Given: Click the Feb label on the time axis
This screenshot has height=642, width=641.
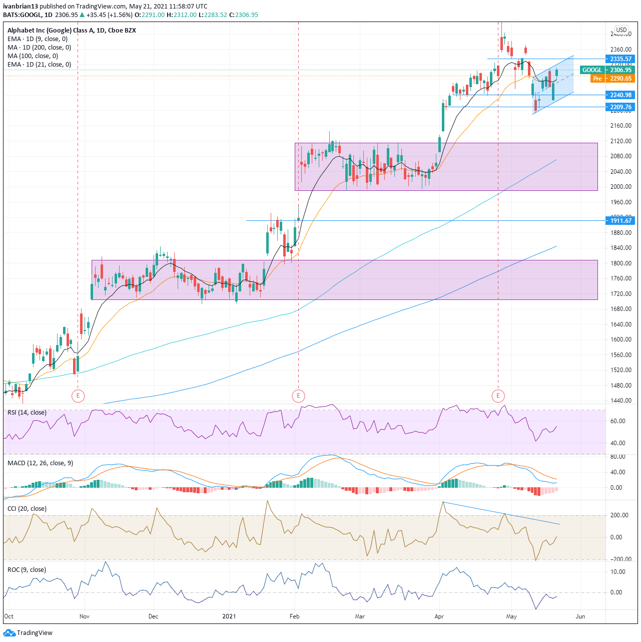Looking at the screenshot, I should coord(295,616).
